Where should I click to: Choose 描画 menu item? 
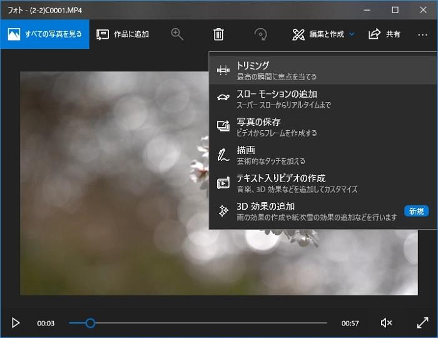pyautogui.click(x=323, y=155)
